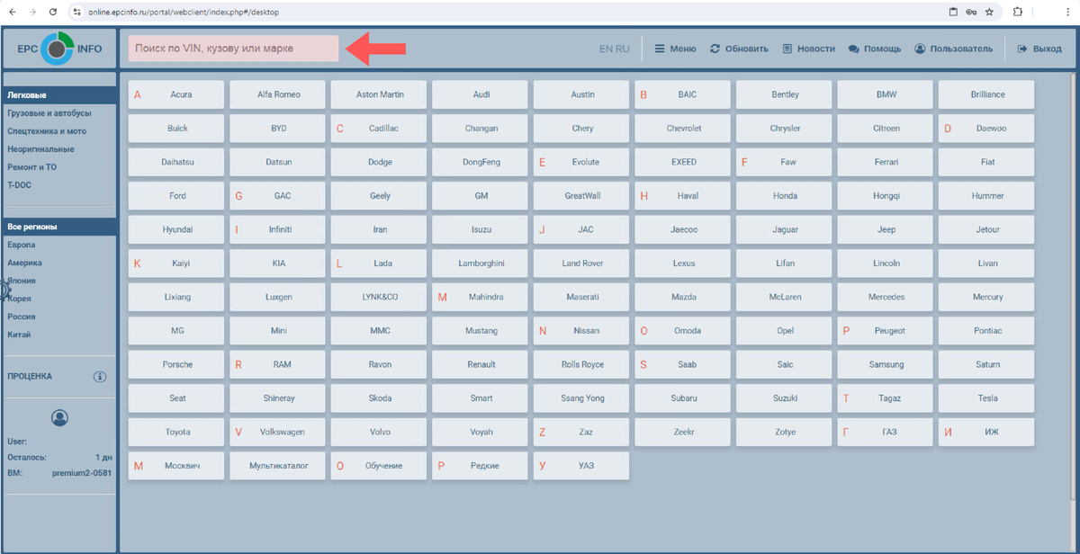
Task: Open the Меню menu
Action: click(x=675, y=49)
